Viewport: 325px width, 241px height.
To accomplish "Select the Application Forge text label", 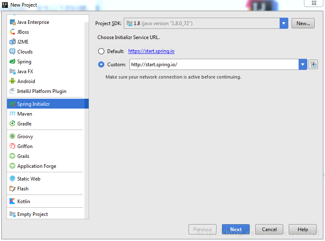I will 37,166.
